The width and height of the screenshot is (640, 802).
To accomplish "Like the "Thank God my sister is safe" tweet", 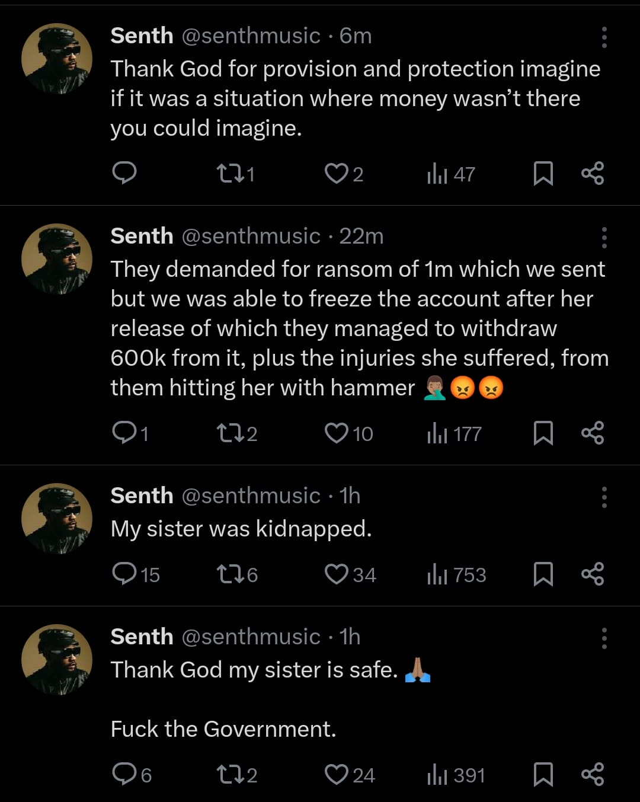I will point(336,774).
